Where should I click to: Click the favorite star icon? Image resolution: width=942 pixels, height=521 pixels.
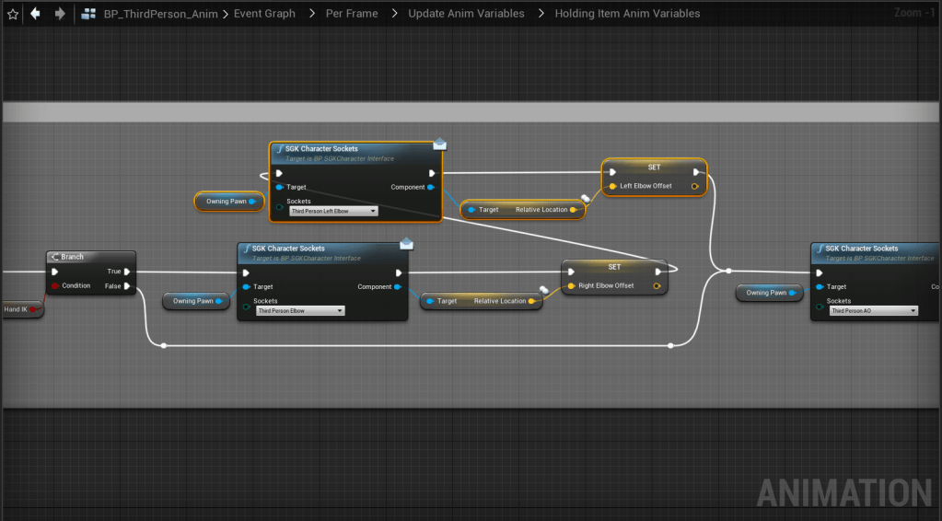click(13, 14)
